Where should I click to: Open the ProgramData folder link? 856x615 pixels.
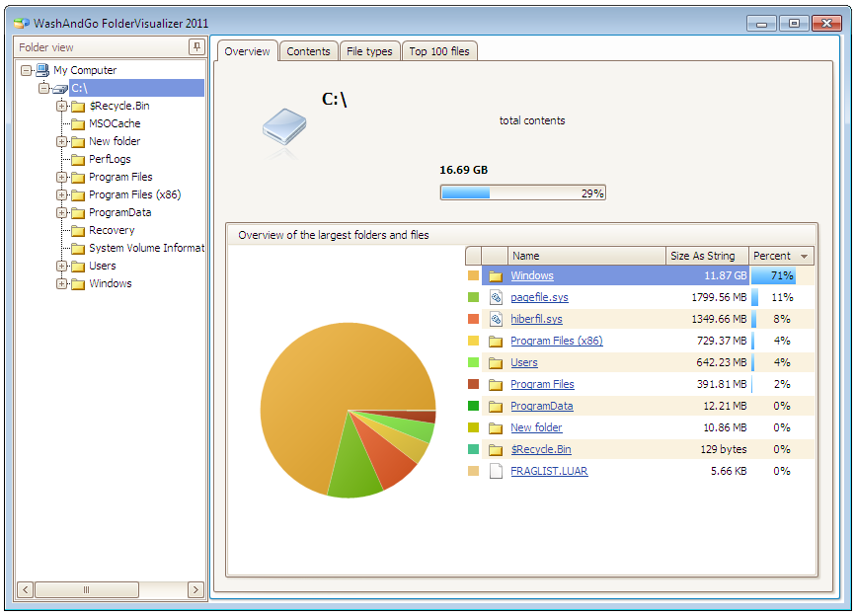click(x=541, y=406)
